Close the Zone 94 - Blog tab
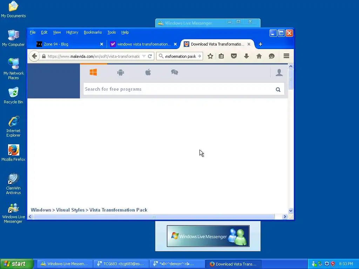 coord(102,44)
